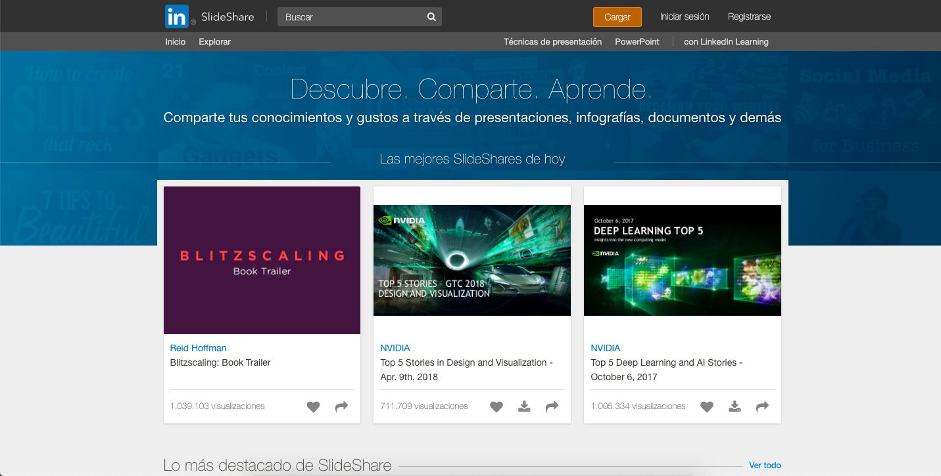Share the Blitzscaling Book Trailer presentation
941x476 pixels.
(341, 406)
